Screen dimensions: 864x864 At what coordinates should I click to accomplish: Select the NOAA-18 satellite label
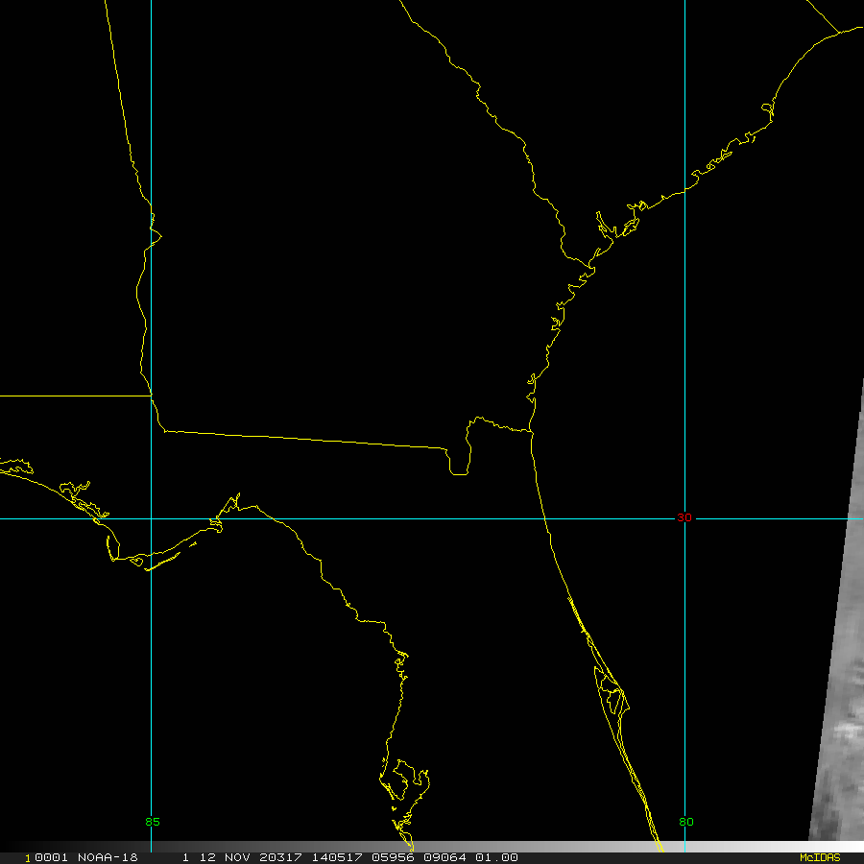[x=104, y=857]
